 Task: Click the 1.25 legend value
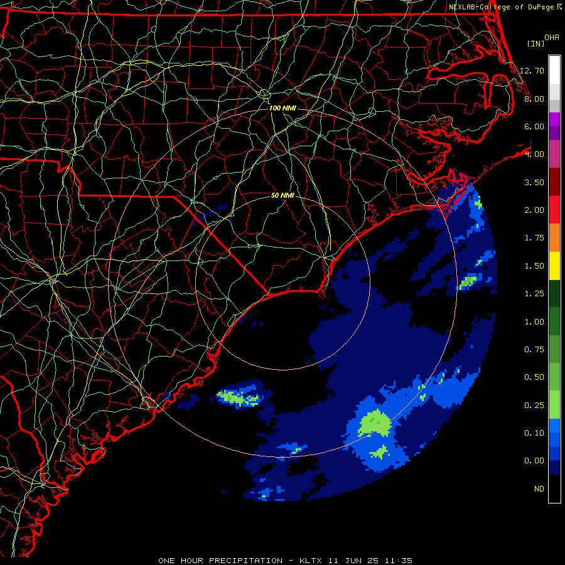coord(534,294)
